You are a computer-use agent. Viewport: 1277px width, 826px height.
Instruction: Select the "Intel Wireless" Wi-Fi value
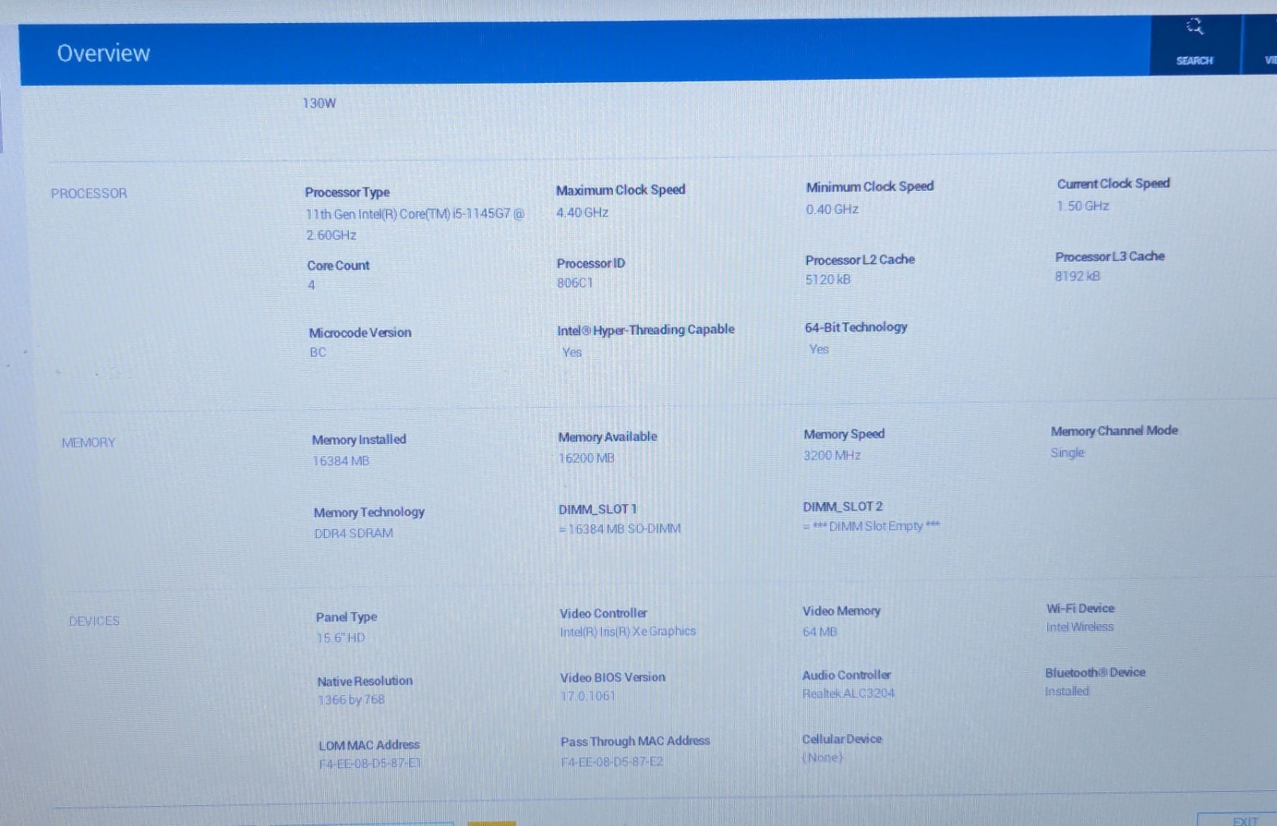click(1080, 627)
